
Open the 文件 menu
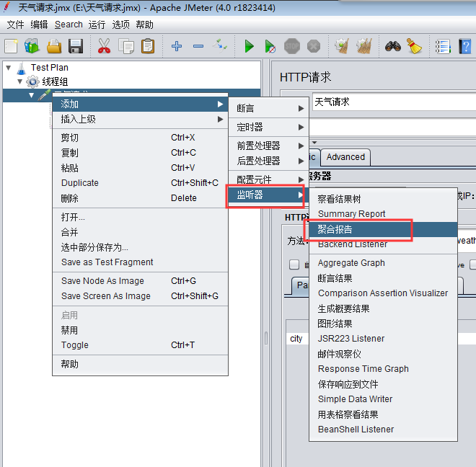15,25
